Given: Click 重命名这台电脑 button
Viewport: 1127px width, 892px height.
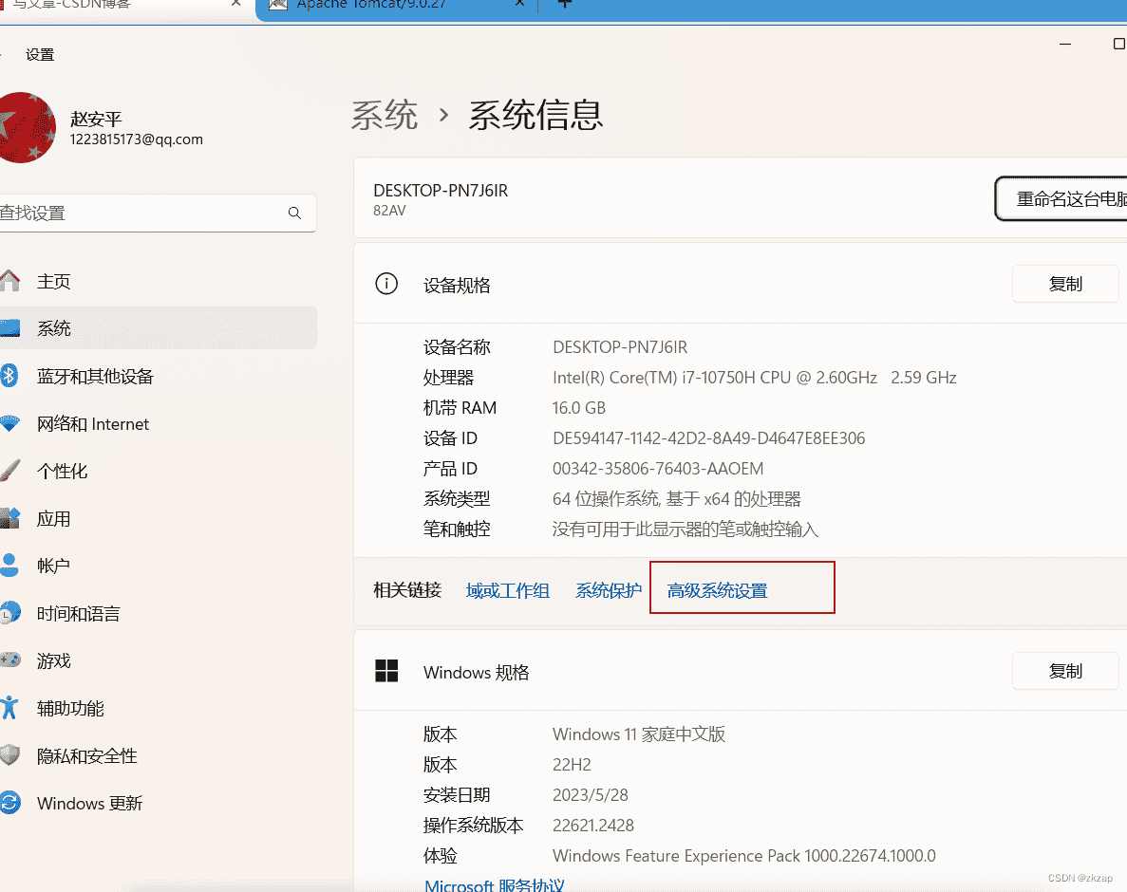Looking at the screenshot, I should click(x=1062, y=199).
